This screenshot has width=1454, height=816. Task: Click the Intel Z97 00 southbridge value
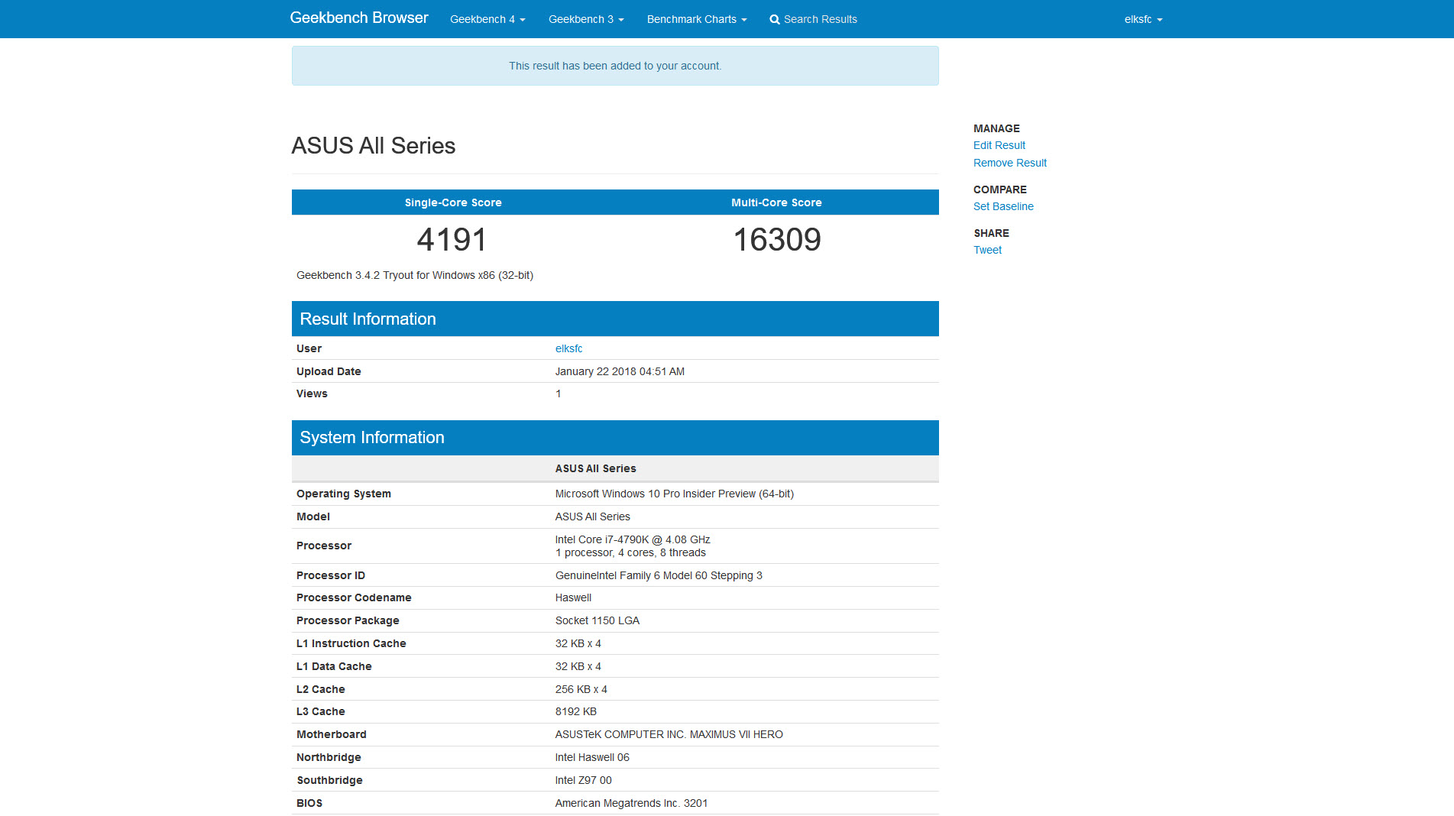click(584, 780)
